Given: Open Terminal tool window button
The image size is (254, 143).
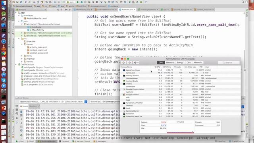Looking at the screenshot, I should pos(64,141).
